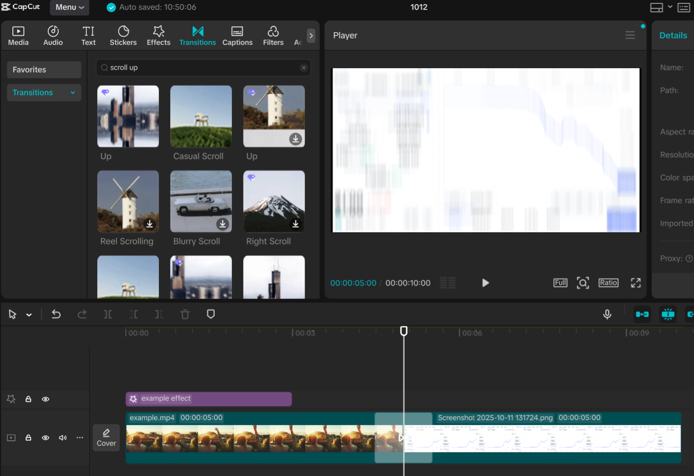The width and height of the screenshot is (694, 476).
Task: Toggle visibility of the main video track
Action: (x=45, y=438)
